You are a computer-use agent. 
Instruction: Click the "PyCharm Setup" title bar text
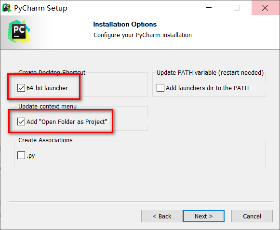(40, 8)
